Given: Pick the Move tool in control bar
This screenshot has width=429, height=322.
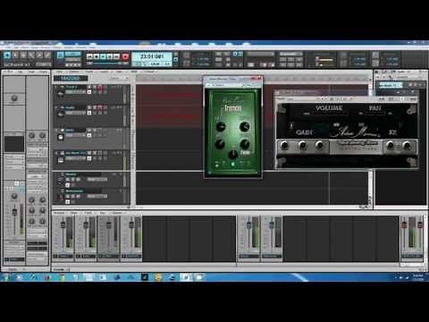Looking at the screenshot, I should [23, 55].
